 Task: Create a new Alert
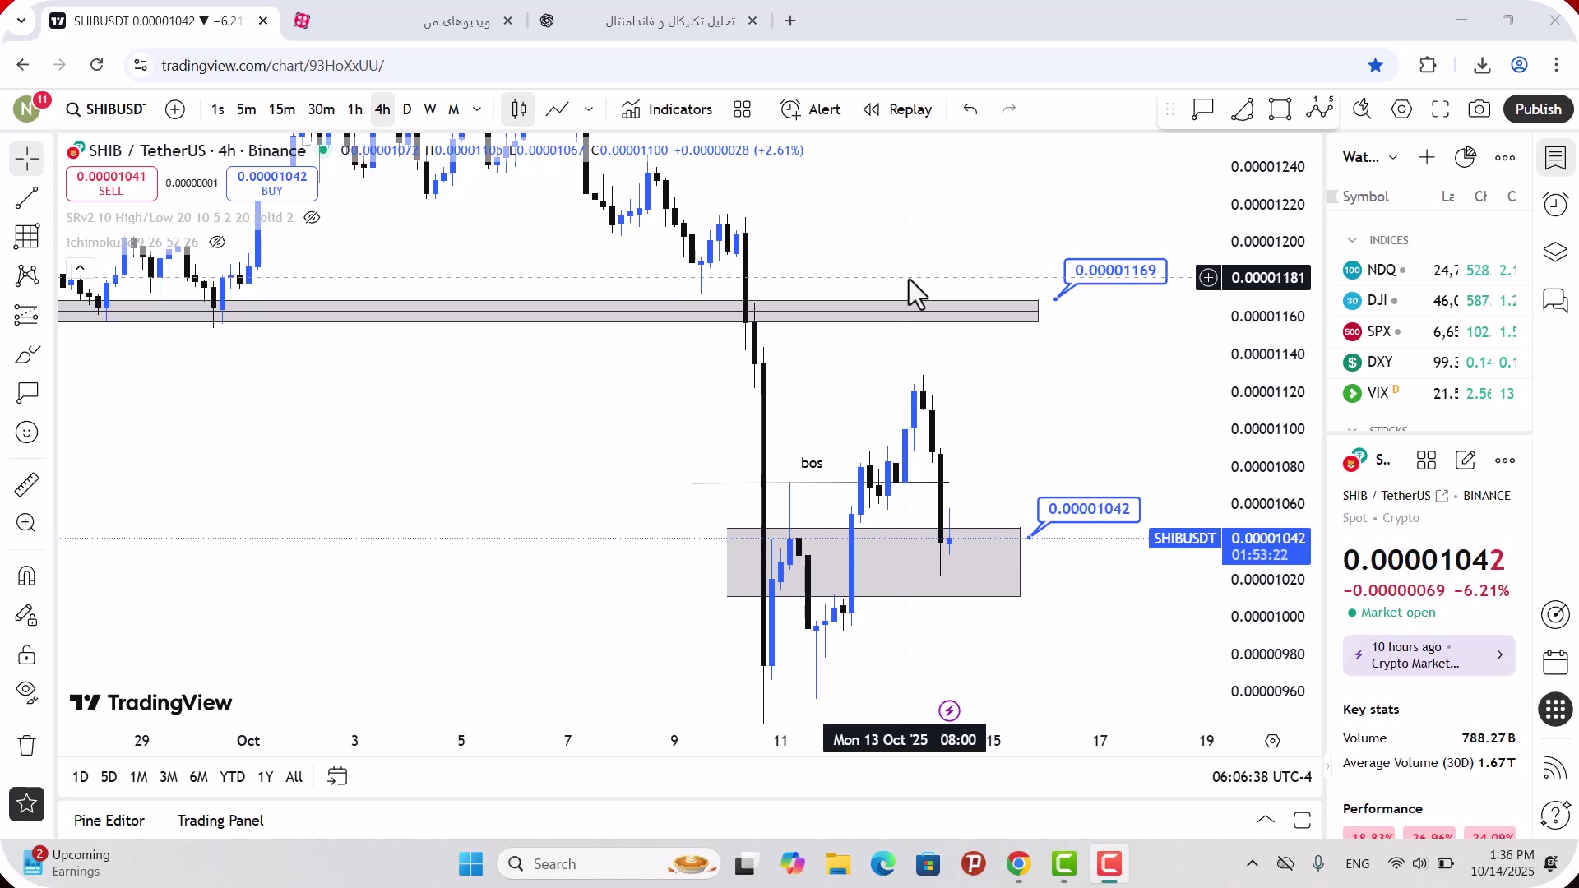[x=811, y=109]
